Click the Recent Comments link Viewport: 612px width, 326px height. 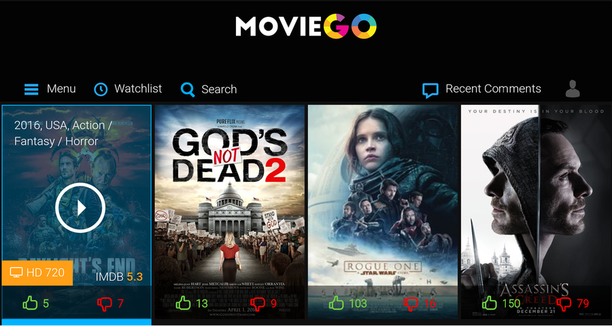494,89
